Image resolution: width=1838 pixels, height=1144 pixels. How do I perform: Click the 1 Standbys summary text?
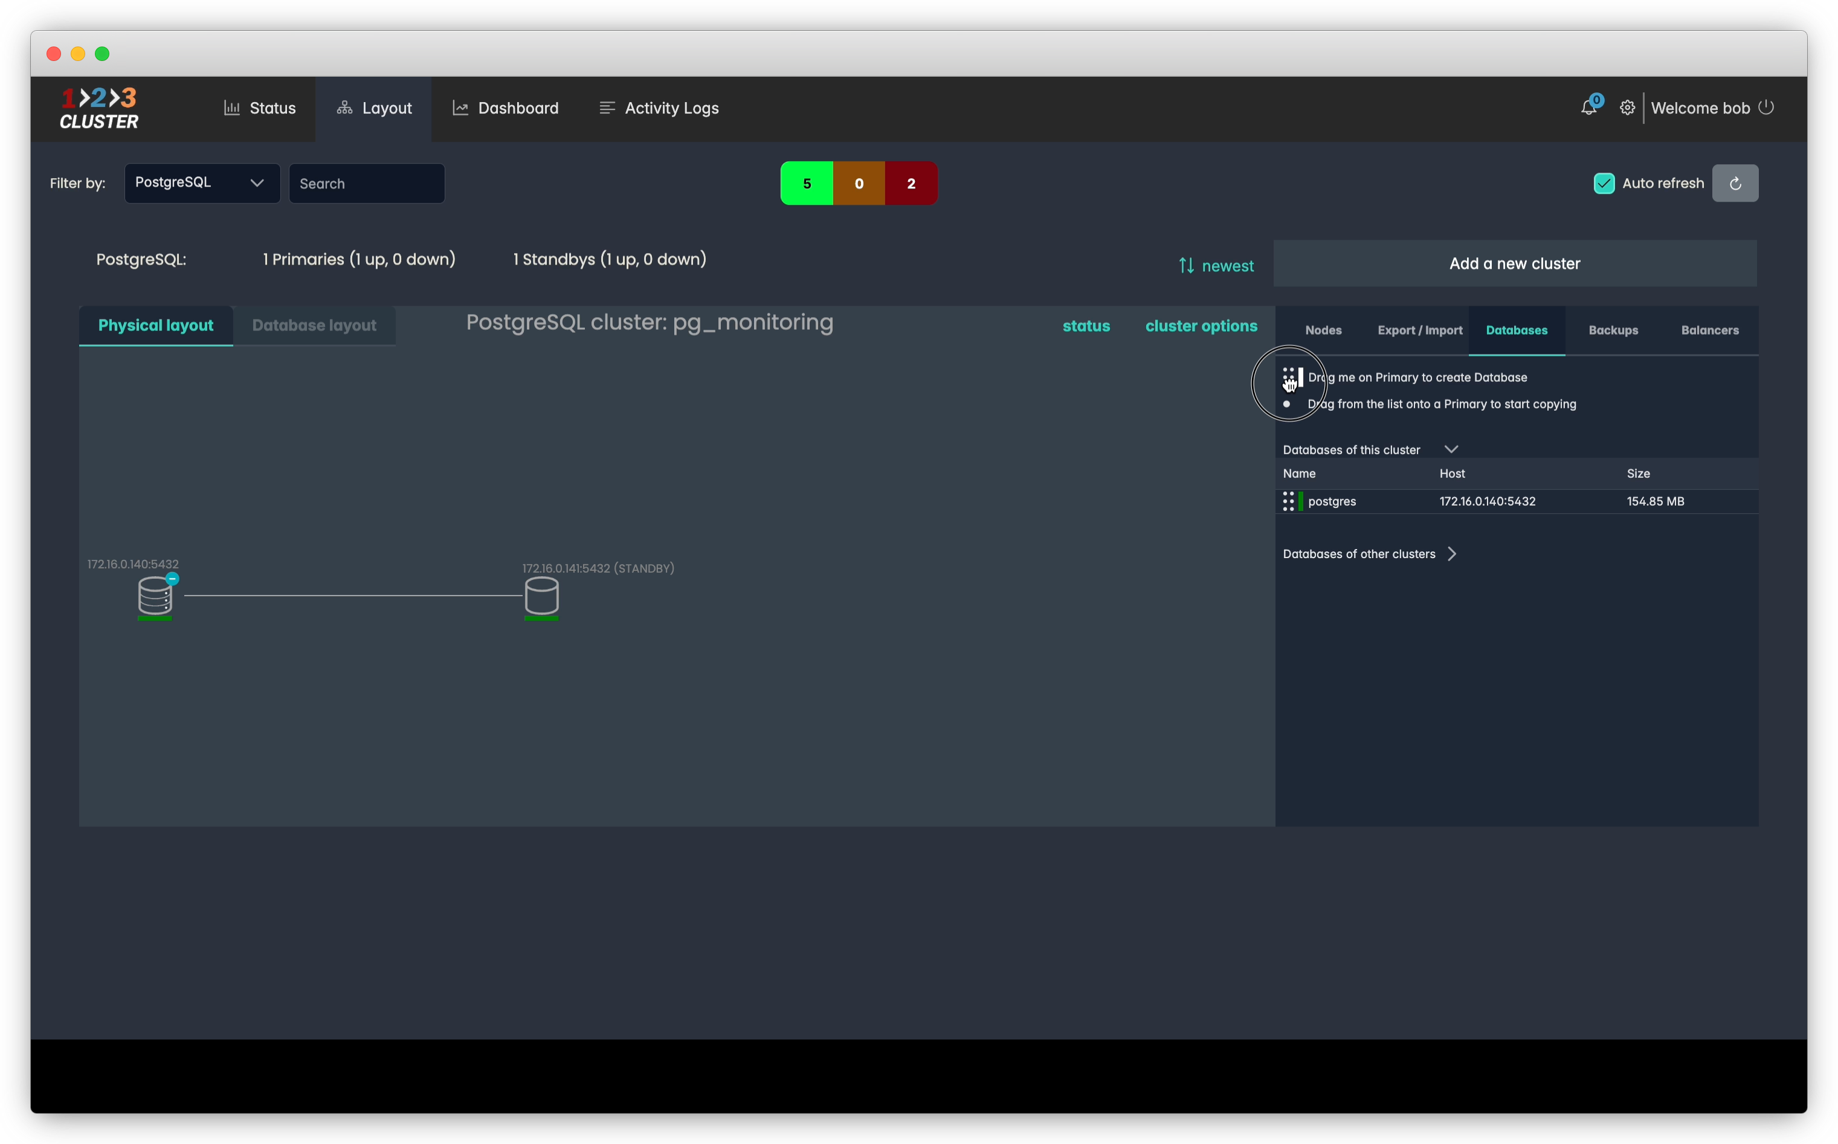(609, 260)
